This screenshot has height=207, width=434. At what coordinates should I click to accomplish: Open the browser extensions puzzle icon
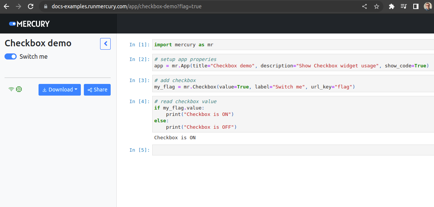click(x=391, y=6)
